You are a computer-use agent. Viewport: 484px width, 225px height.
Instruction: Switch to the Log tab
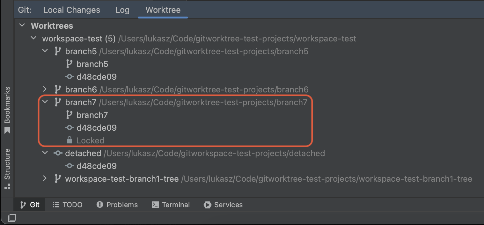(122, 10)
